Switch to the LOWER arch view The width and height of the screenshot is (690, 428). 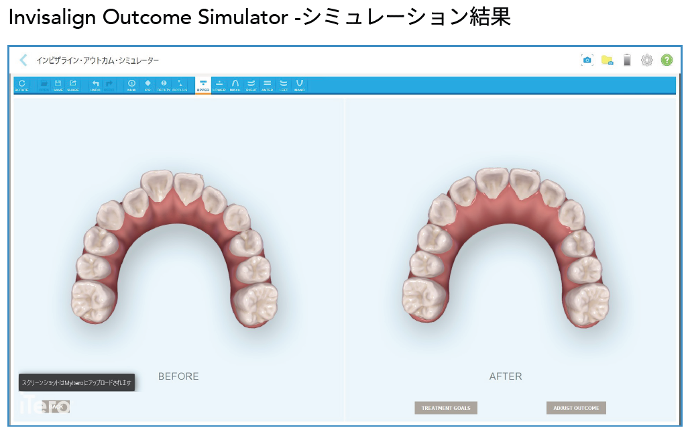click(x=219, y=85)
